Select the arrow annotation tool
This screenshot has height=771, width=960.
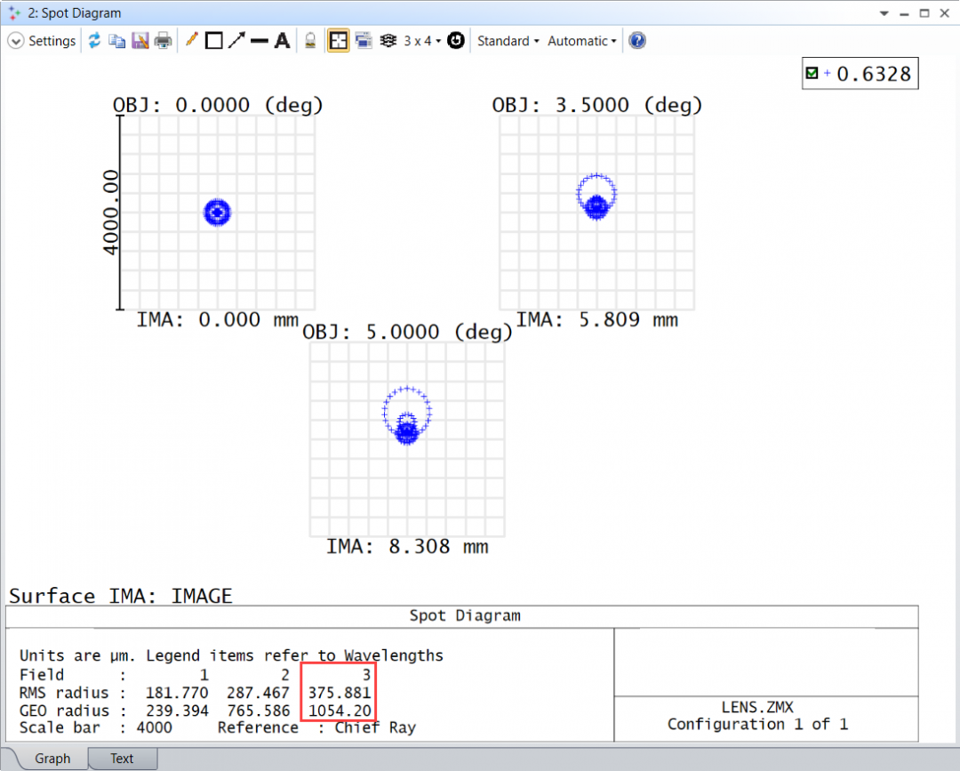[237, 40]
